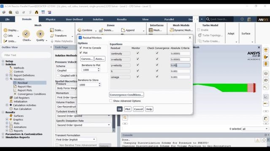The height and width of the screenshot is (151, 270).
Task: Toggle y-velocity Monitor checkbox
Action: tap(138, 65)
